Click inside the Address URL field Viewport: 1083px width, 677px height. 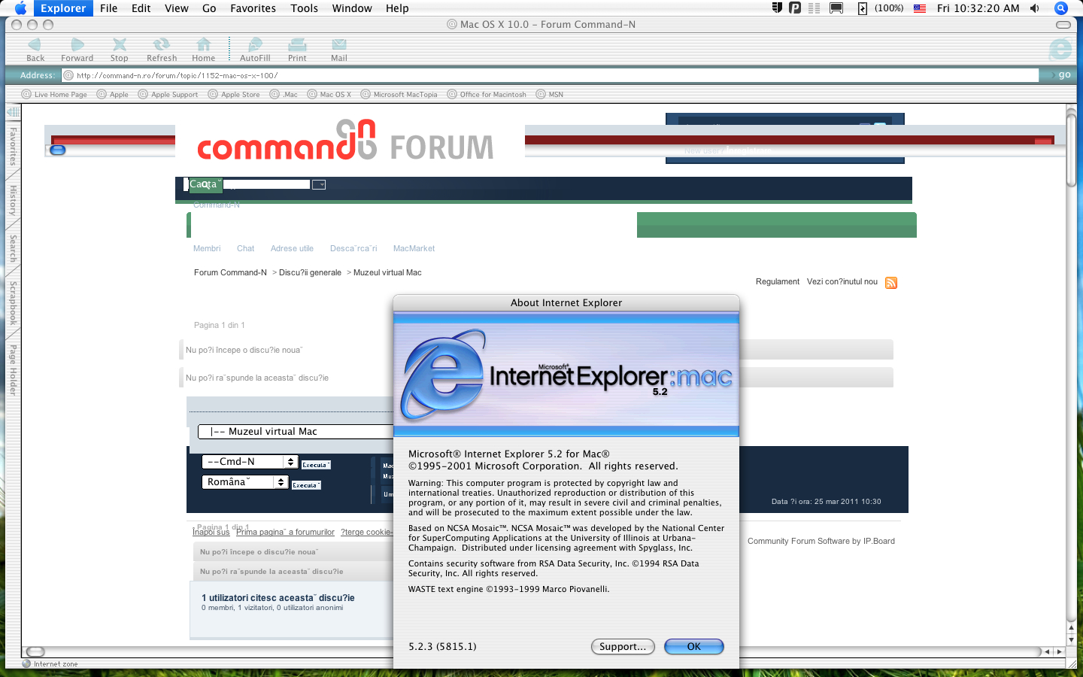[551, 75]
